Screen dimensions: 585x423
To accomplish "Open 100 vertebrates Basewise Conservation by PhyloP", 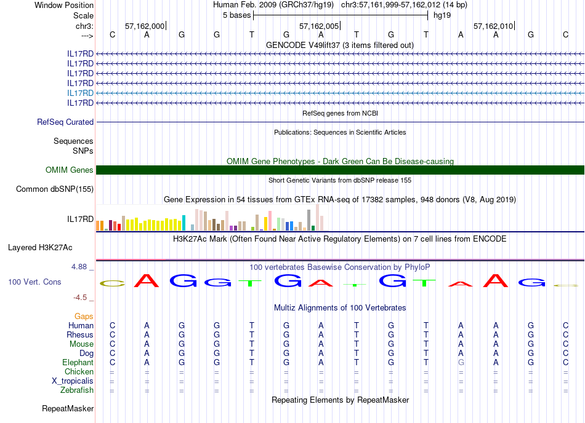I will pos(340,267).
